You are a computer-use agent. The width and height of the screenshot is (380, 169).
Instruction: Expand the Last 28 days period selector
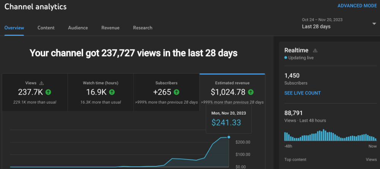(x=316, y=27)
